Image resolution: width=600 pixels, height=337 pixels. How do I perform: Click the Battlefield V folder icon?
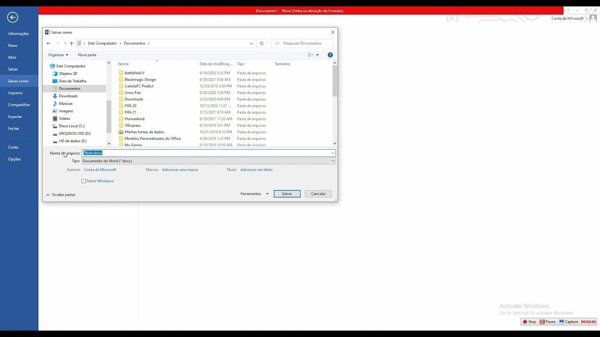[x=121, y=73]
